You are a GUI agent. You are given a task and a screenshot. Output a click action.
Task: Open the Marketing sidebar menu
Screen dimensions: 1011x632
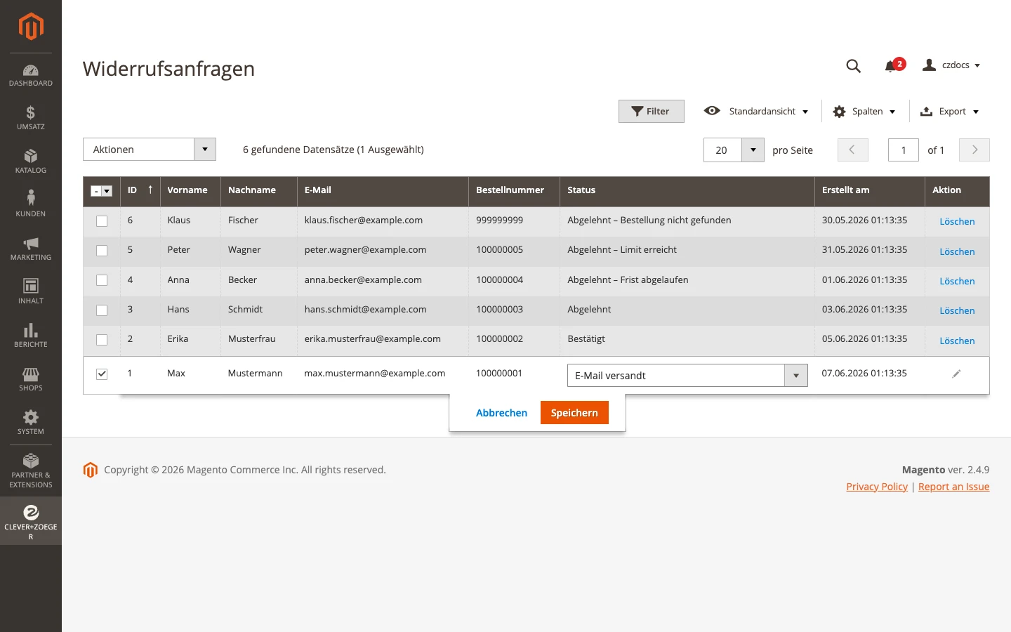pos(31,249)
